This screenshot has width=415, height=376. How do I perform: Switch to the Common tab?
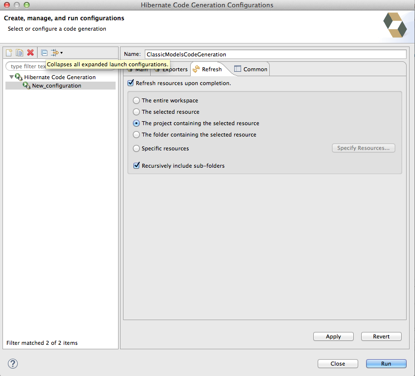(251, 69)
